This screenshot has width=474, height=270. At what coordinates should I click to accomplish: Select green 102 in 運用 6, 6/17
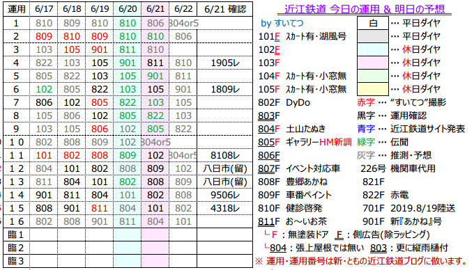point(44,89)
